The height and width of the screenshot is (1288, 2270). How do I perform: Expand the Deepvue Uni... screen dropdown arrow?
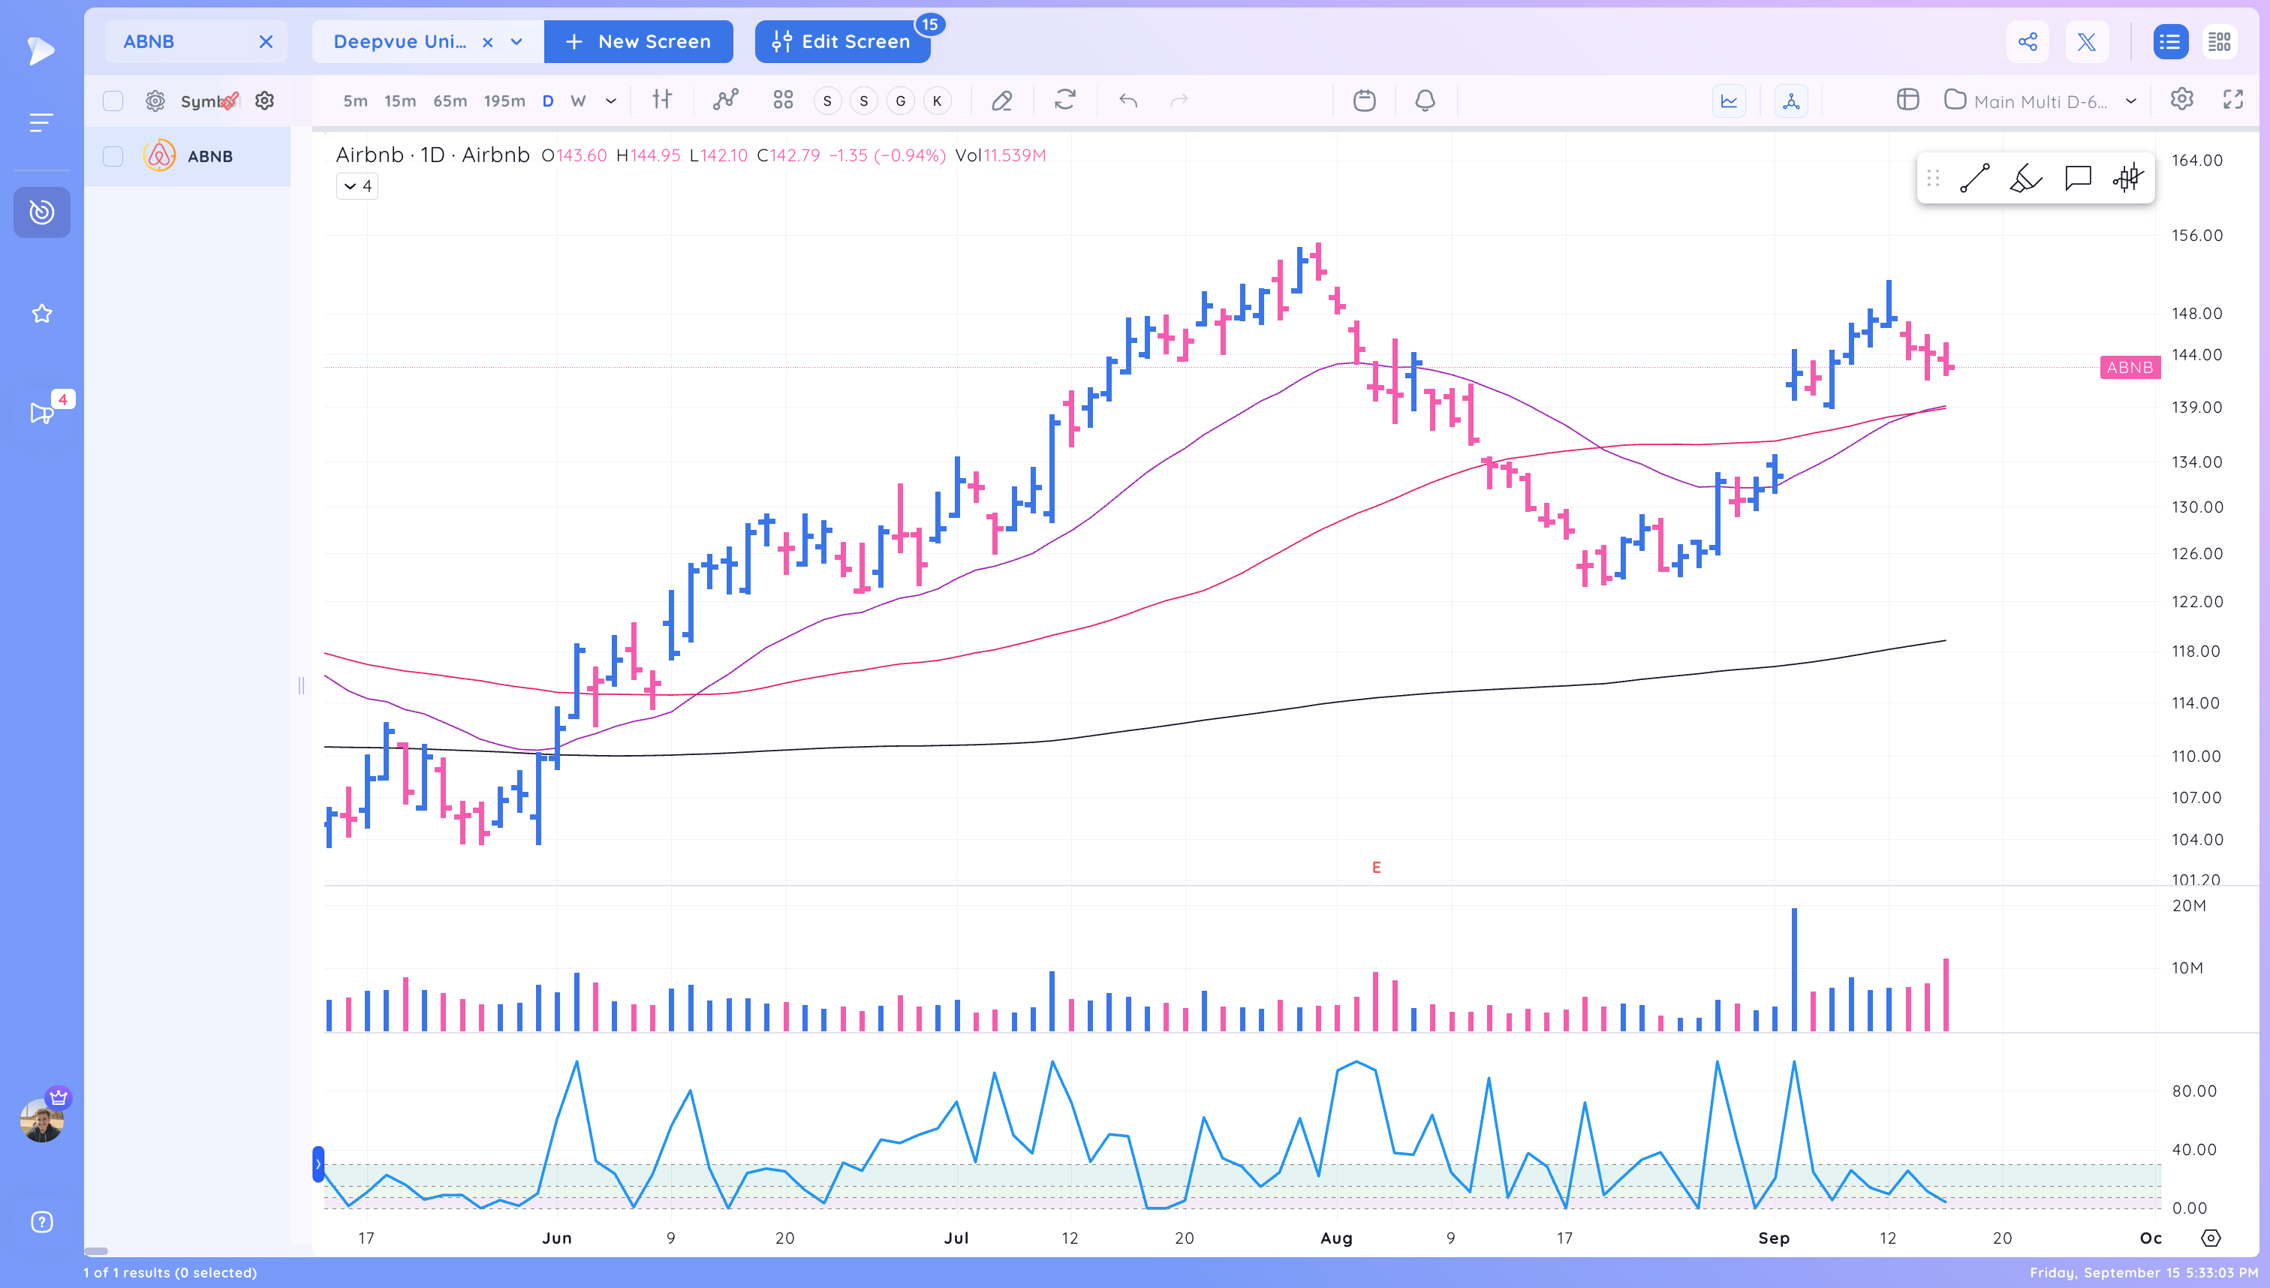(516, 41)
